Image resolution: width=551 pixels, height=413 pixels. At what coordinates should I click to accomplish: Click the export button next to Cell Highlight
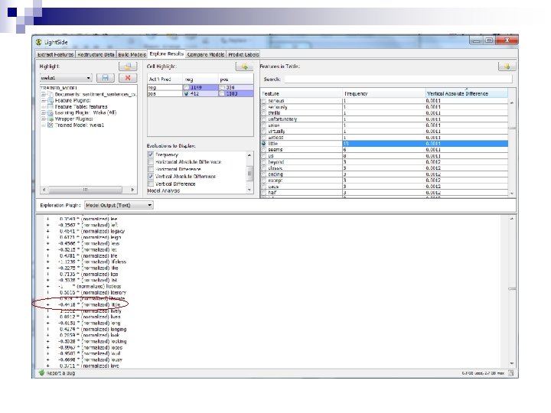pos(244,66)
